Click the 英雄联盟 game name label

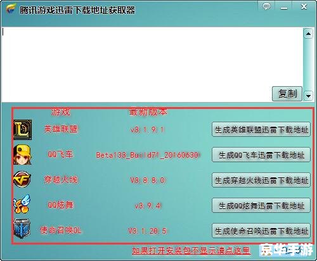tap(61, 129)
